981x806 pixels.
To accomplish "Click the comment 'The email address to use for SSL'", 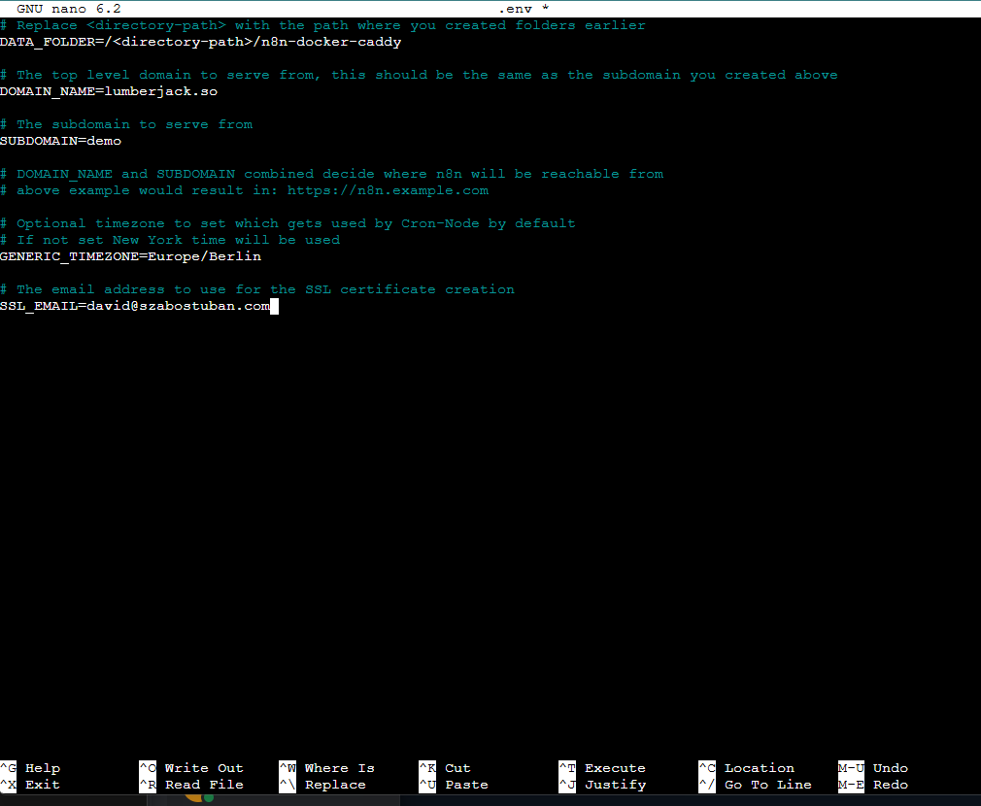I will pyautogui.click(x=257, y=288).
